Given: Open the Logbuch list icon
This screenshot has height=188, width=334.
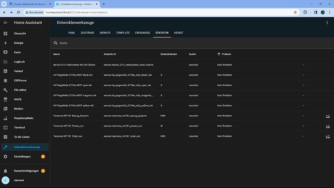Looking at the screenshot, I should [x=5, y=62].
